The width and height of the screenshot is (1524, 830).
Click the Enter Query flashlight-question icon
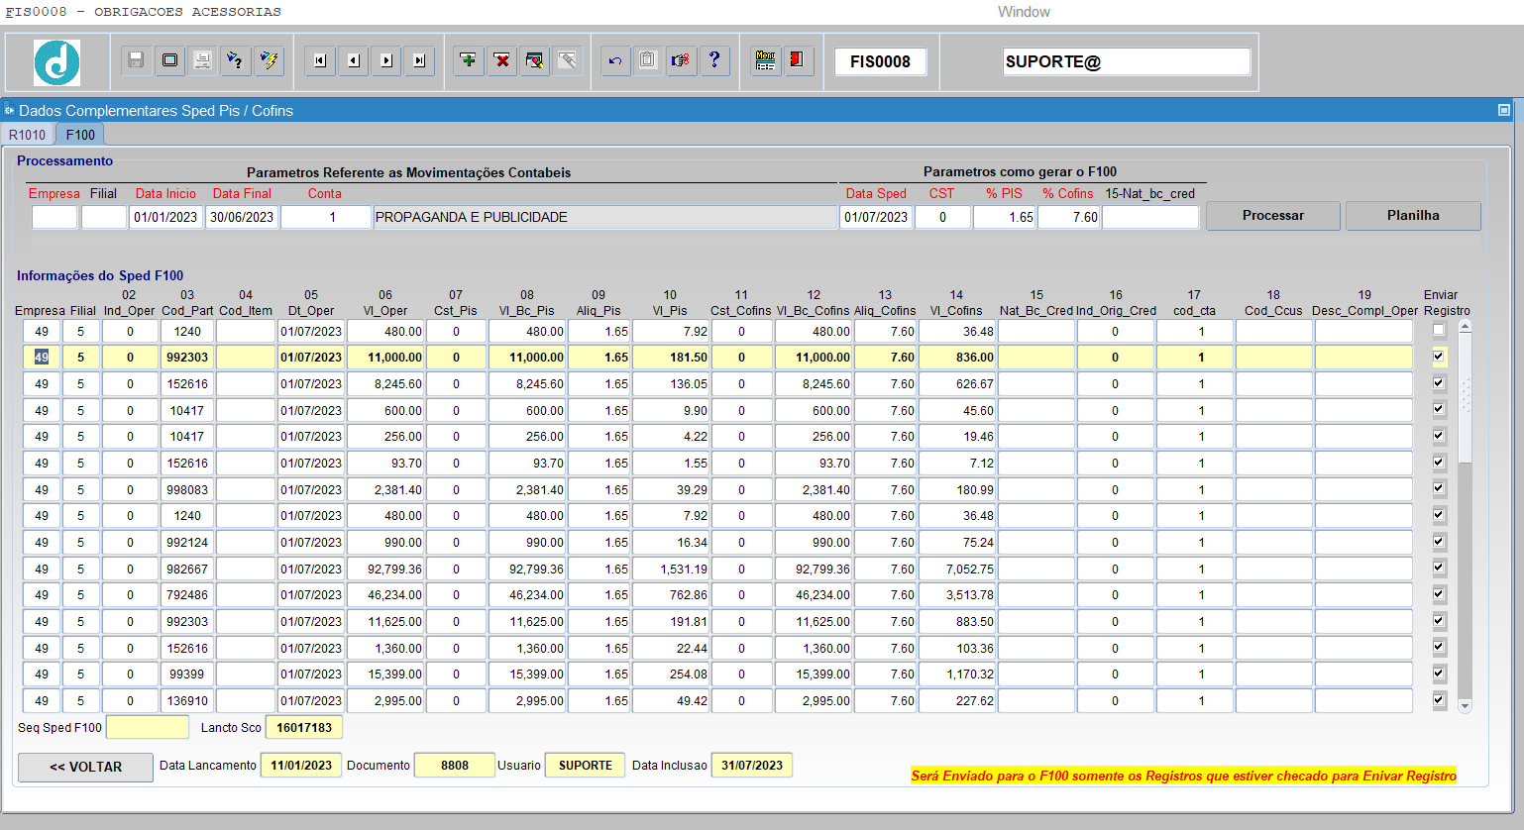(x=236, y=60)
